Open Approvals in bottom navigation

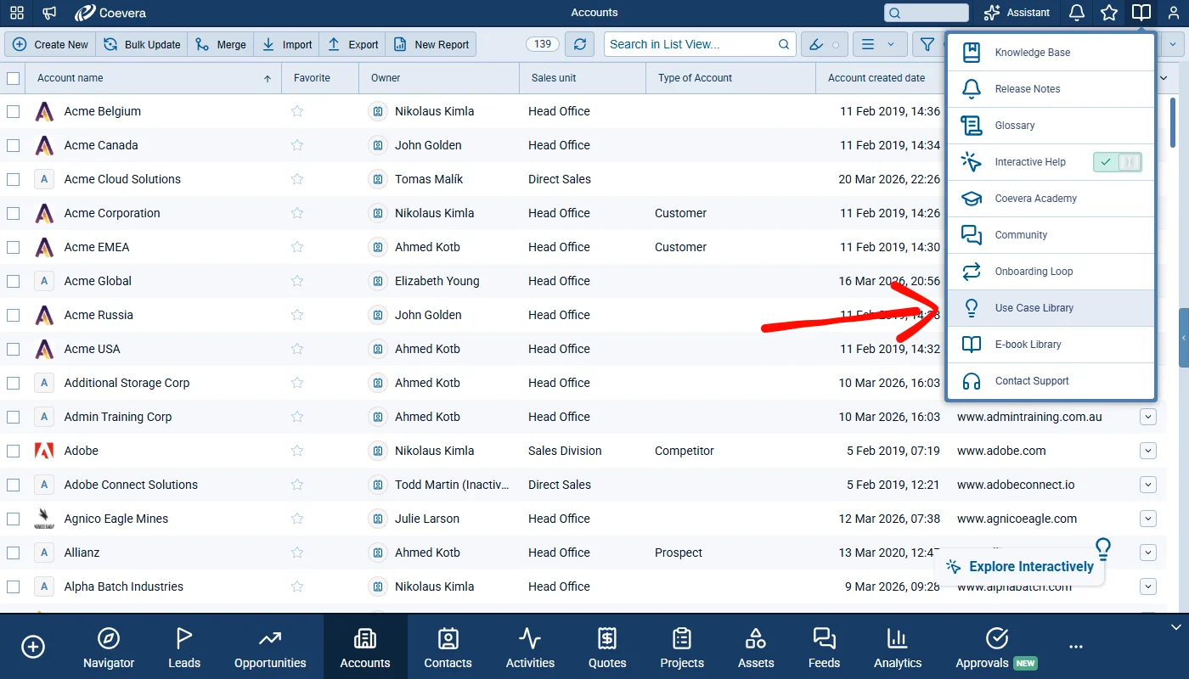tap(996, 647)
